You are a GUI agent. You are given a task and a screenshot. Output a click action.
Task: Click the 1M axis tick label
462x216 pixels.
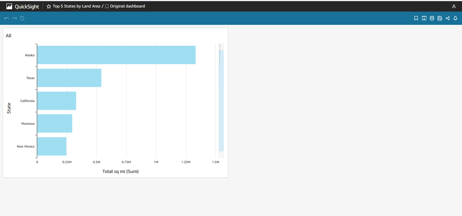(x=156, y=162)
